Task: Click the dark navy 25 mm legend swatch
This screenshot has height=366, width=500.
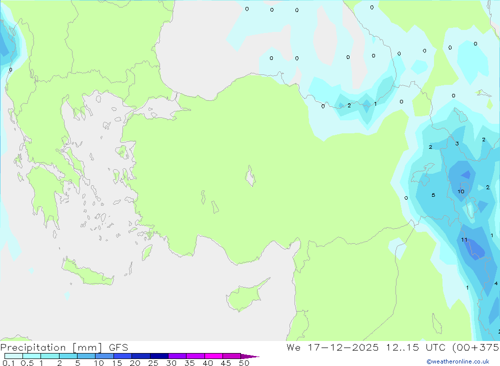Action: point(159,356)
